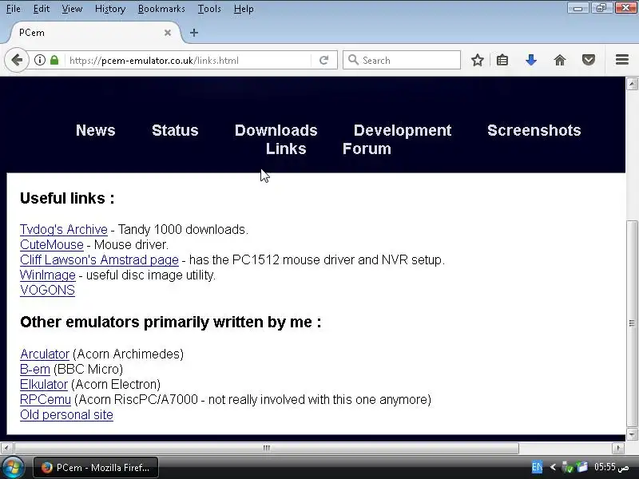Open the hamburger menu icon

[x=622, y=60]
